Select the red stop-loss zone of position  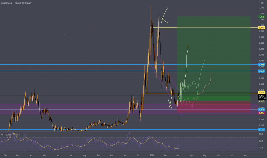(214, 107)
